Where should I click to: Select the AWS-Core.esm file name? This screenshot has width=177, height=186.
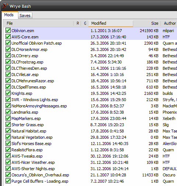point(25,37)
